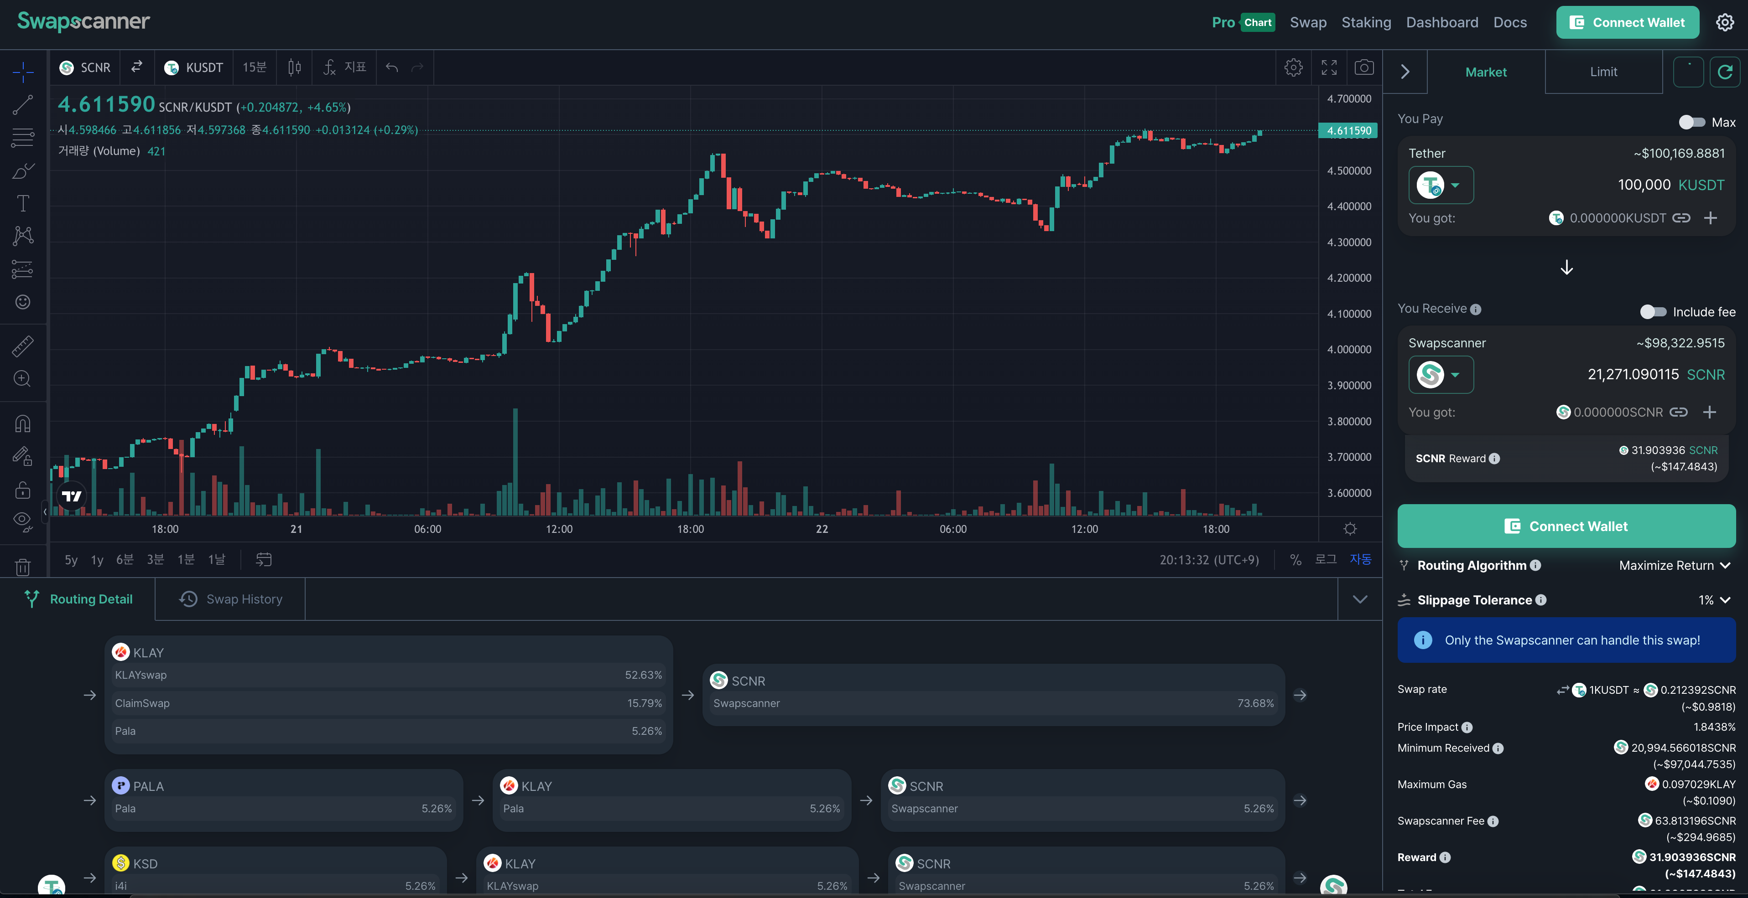Open the SCNR symbol selector
The image size is (1748, 898).
tap(85, 67)
